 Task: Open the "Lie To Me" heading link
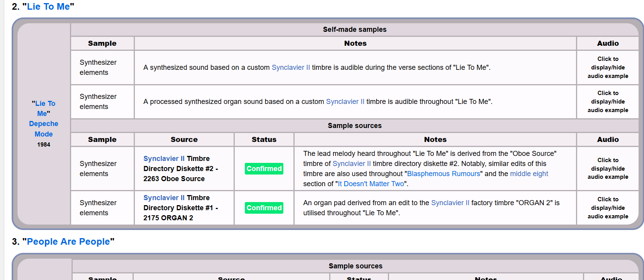point(48,7)
